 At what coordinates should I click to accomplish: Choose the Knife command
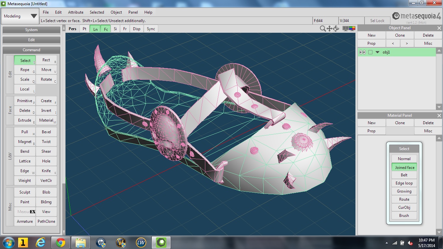[46, 171]
